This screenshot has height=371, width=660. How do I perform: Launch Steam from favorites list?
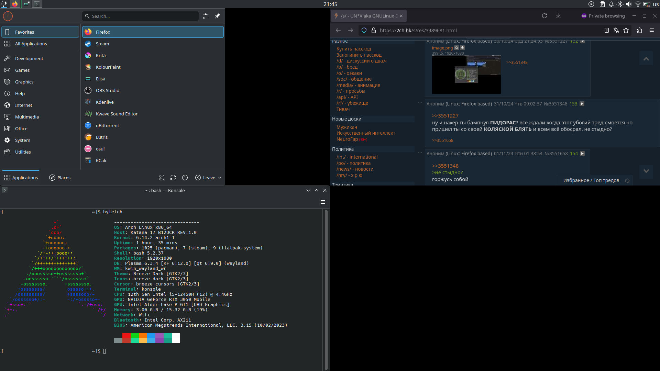coord(102,44)
